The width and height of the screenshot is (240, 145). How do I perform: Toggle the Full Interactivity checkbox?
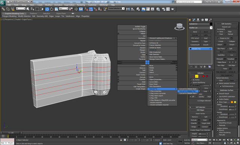click(220, 86)
